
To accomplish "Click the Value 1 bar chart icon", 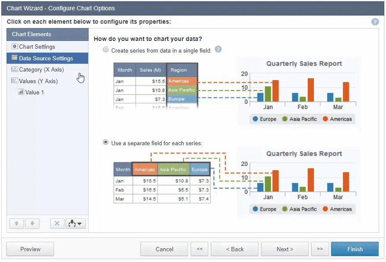I will coord(21,92).
